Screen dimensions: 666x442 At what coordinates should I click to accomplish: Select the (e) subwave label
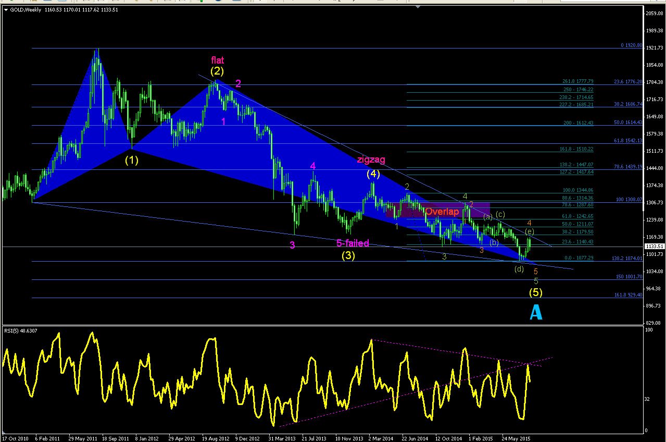(529, 231)
